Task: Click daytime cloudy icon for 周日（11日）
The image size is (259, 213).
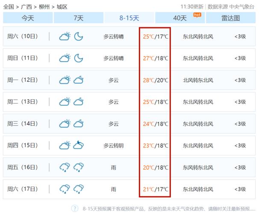Action: (x=65, y=58)
